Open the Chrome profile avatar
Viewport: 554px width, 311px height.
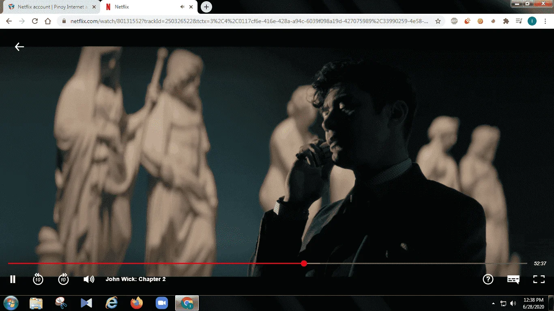532,21
